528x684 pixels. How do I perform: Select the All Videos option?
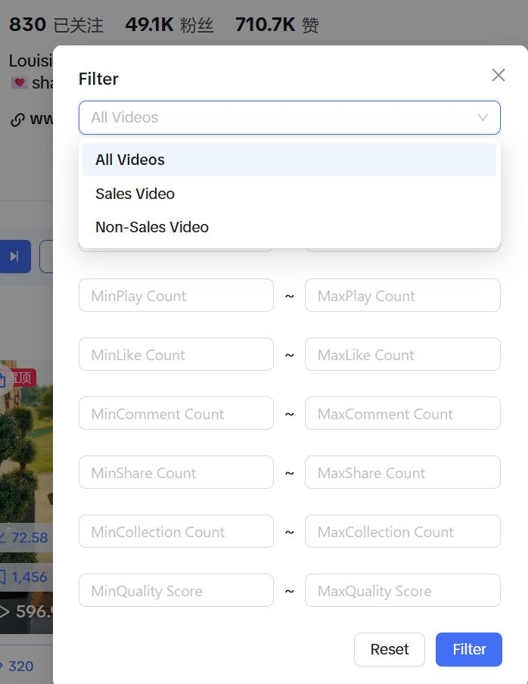click(x=289, y=160)
